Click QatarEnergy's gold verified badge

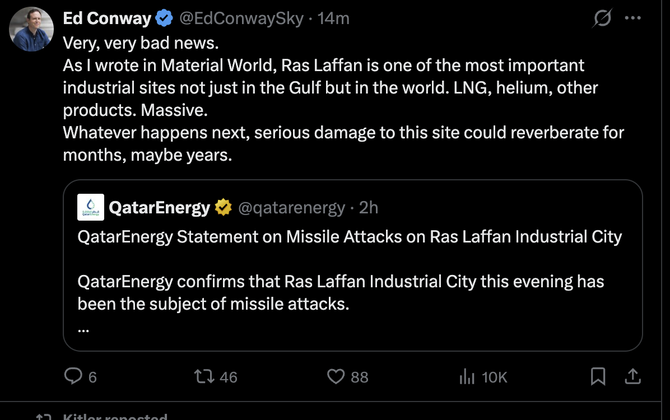click(x=224, y=208)
